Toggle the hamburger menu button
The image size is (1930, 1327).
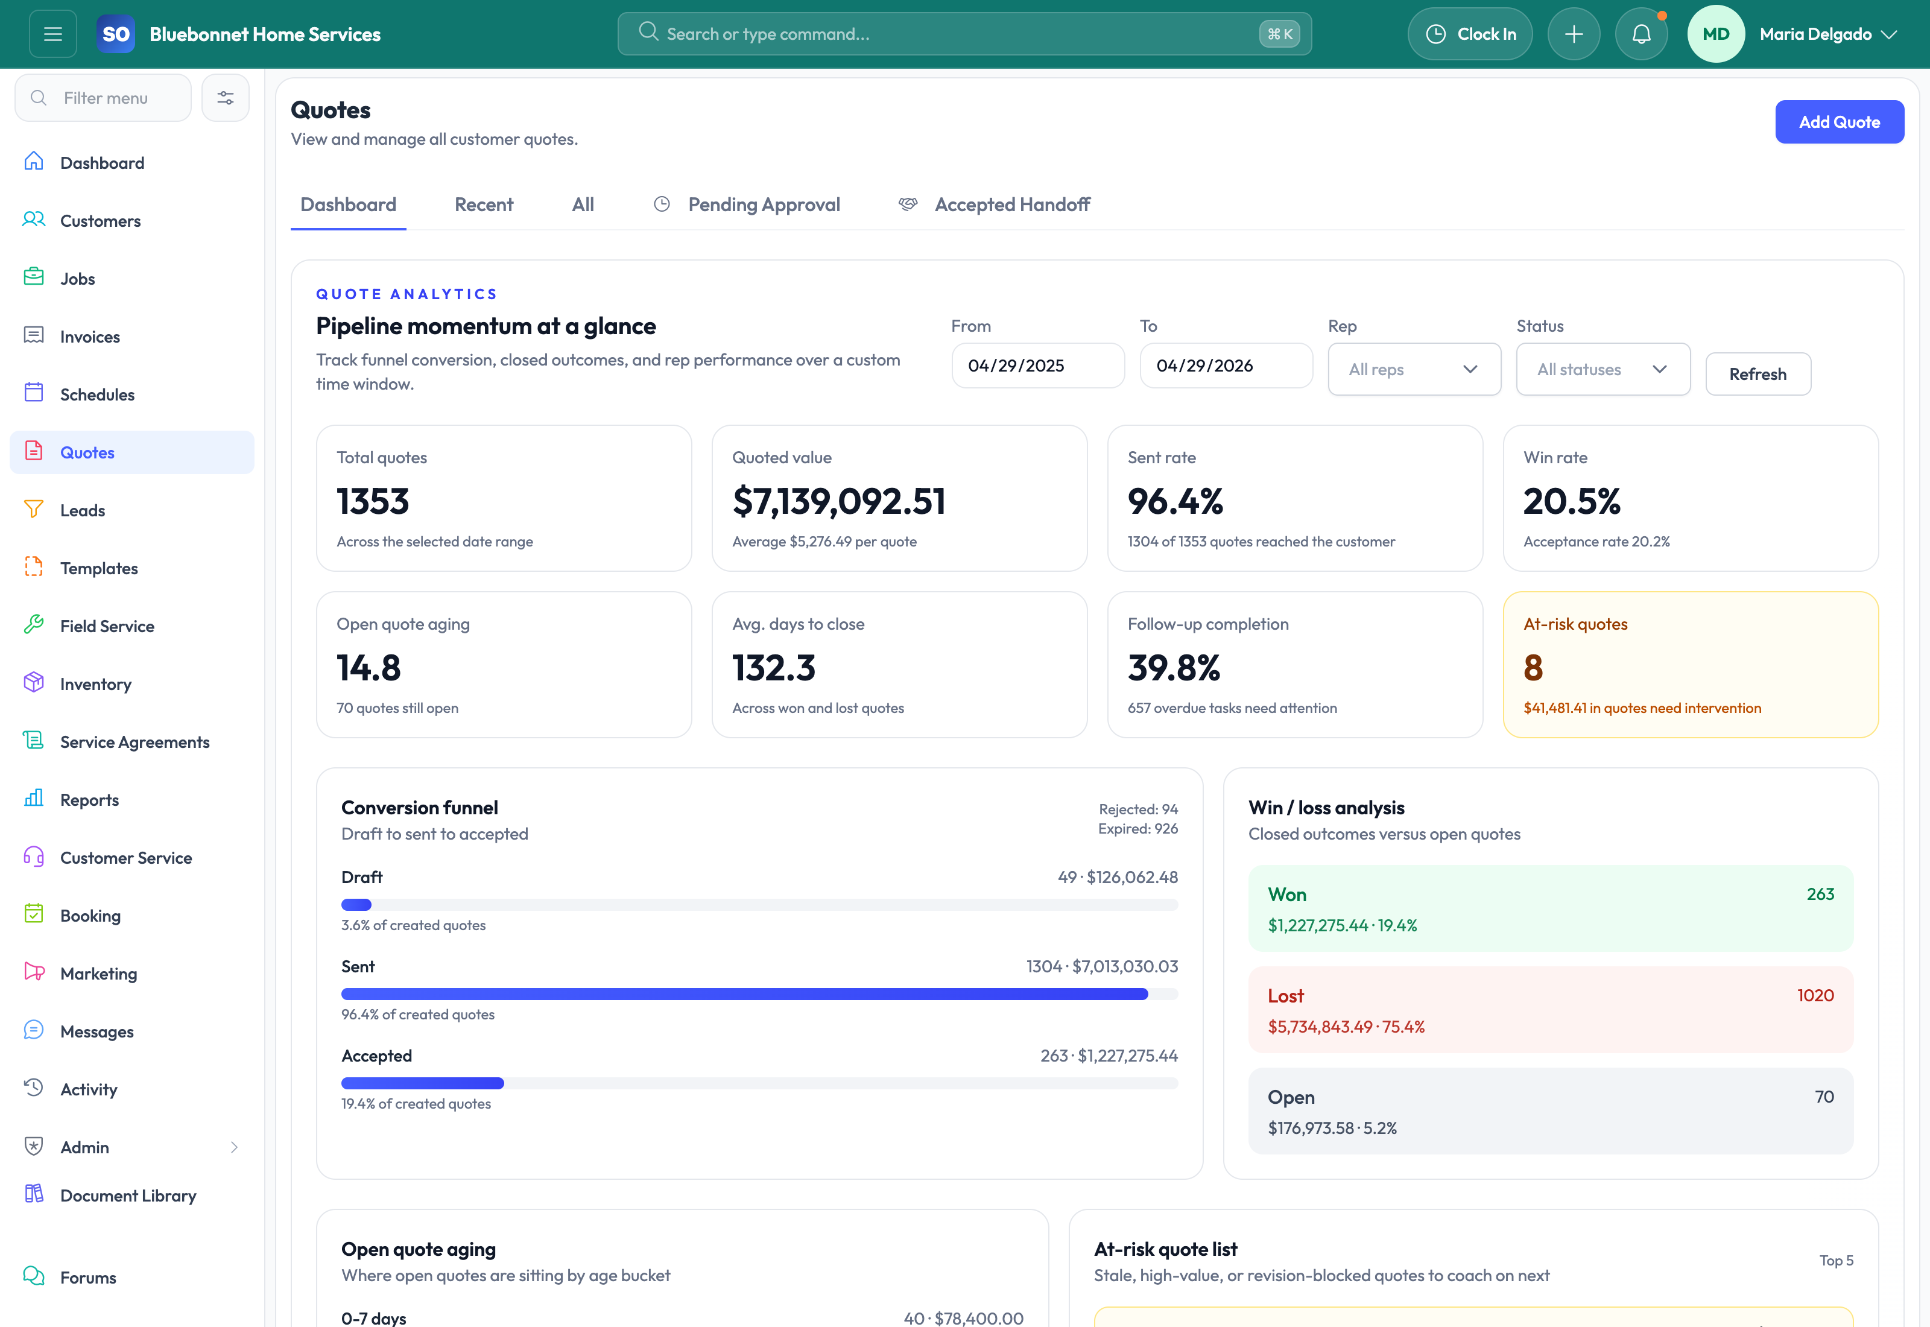[x=52, y=34]
